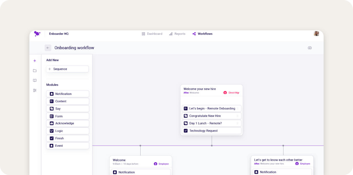
Task: Click the Dashboard grid icon
Action: tap(143, 34)
